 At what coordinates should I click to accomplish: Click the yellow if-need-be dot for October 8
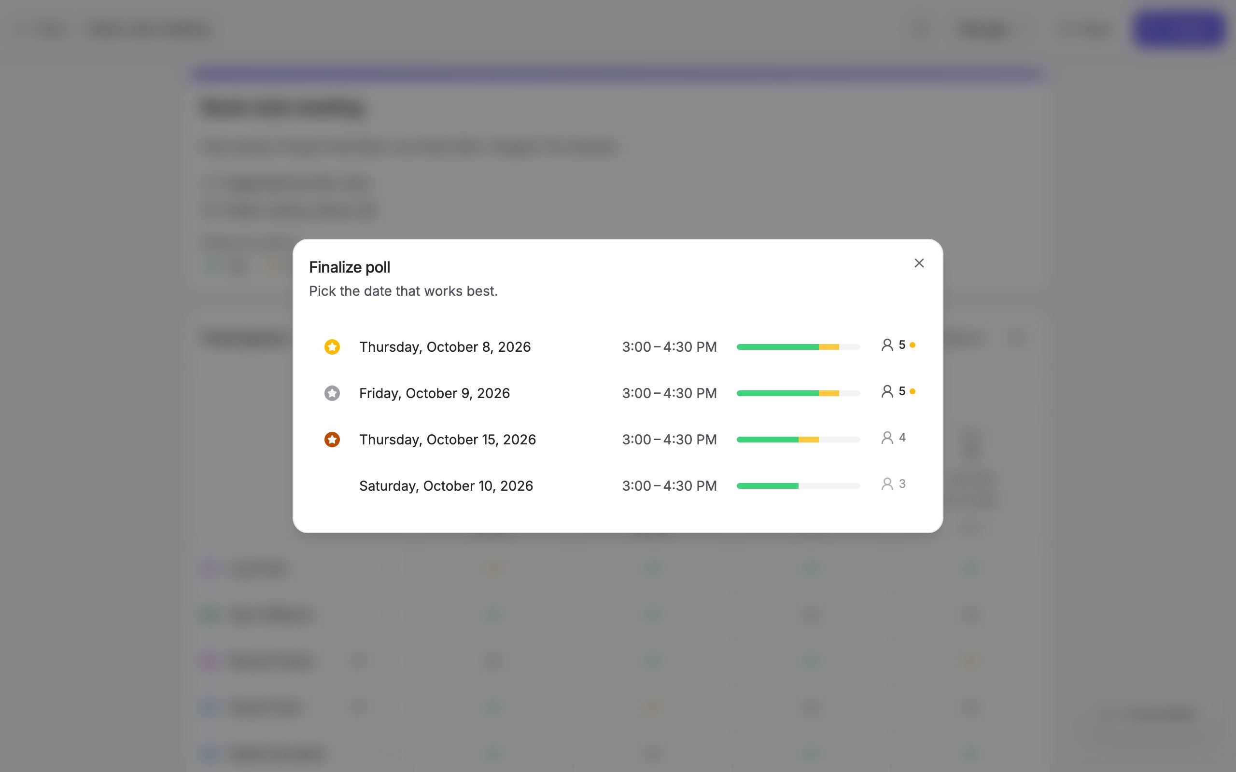913,345
